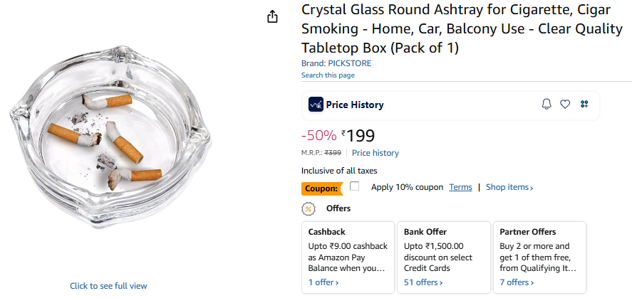Click "Click to see full view" text
632x298 pixels.
tap(108, 286)
